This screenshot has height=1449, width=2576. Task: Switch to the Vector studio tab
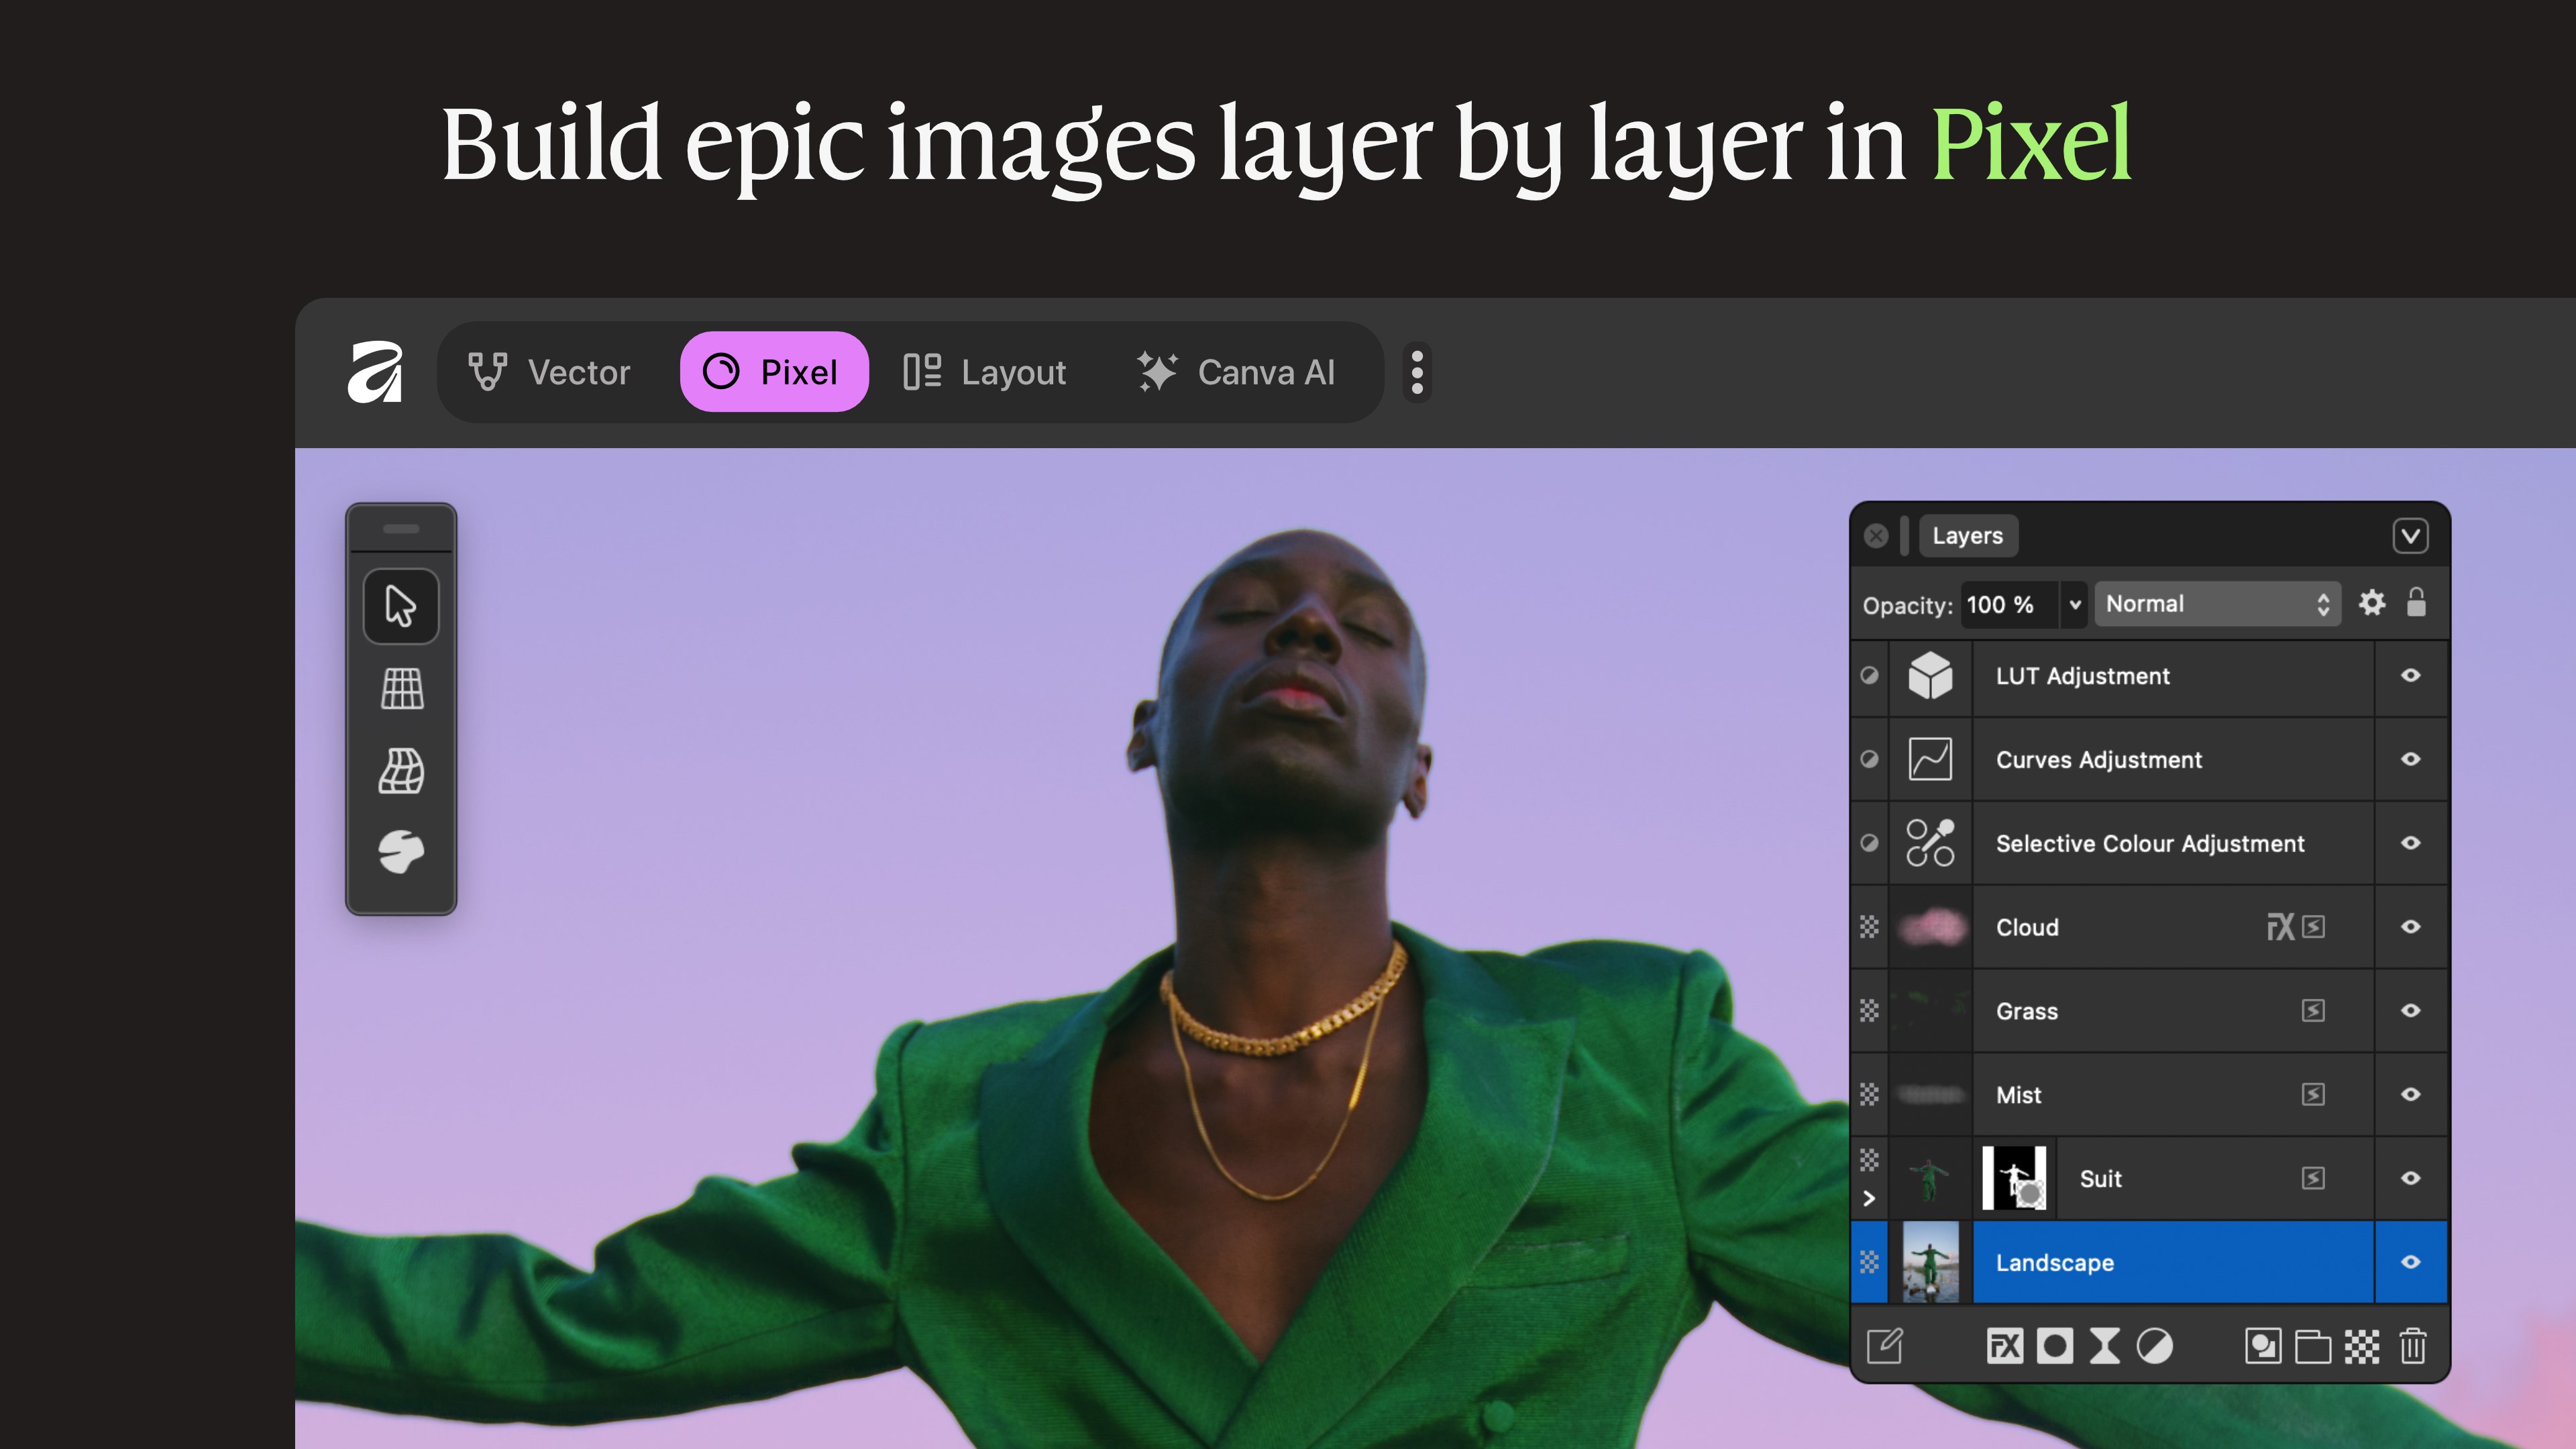coord(549,372)
